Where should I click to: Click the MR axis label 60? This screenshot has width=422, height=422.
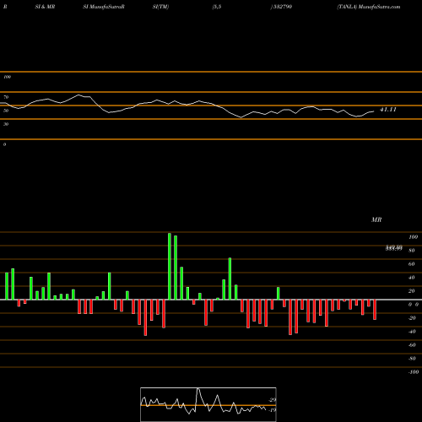point(411,264)
